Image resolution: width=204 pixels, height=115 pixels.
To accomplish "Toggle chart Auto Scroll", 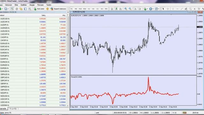I will 135,9.
